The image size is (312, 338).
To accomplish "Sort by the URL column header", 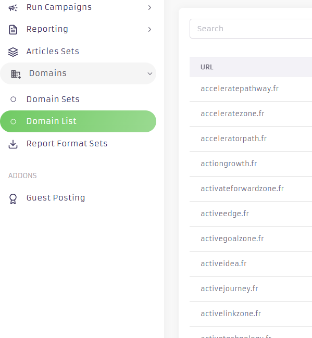I will [207, 67].
